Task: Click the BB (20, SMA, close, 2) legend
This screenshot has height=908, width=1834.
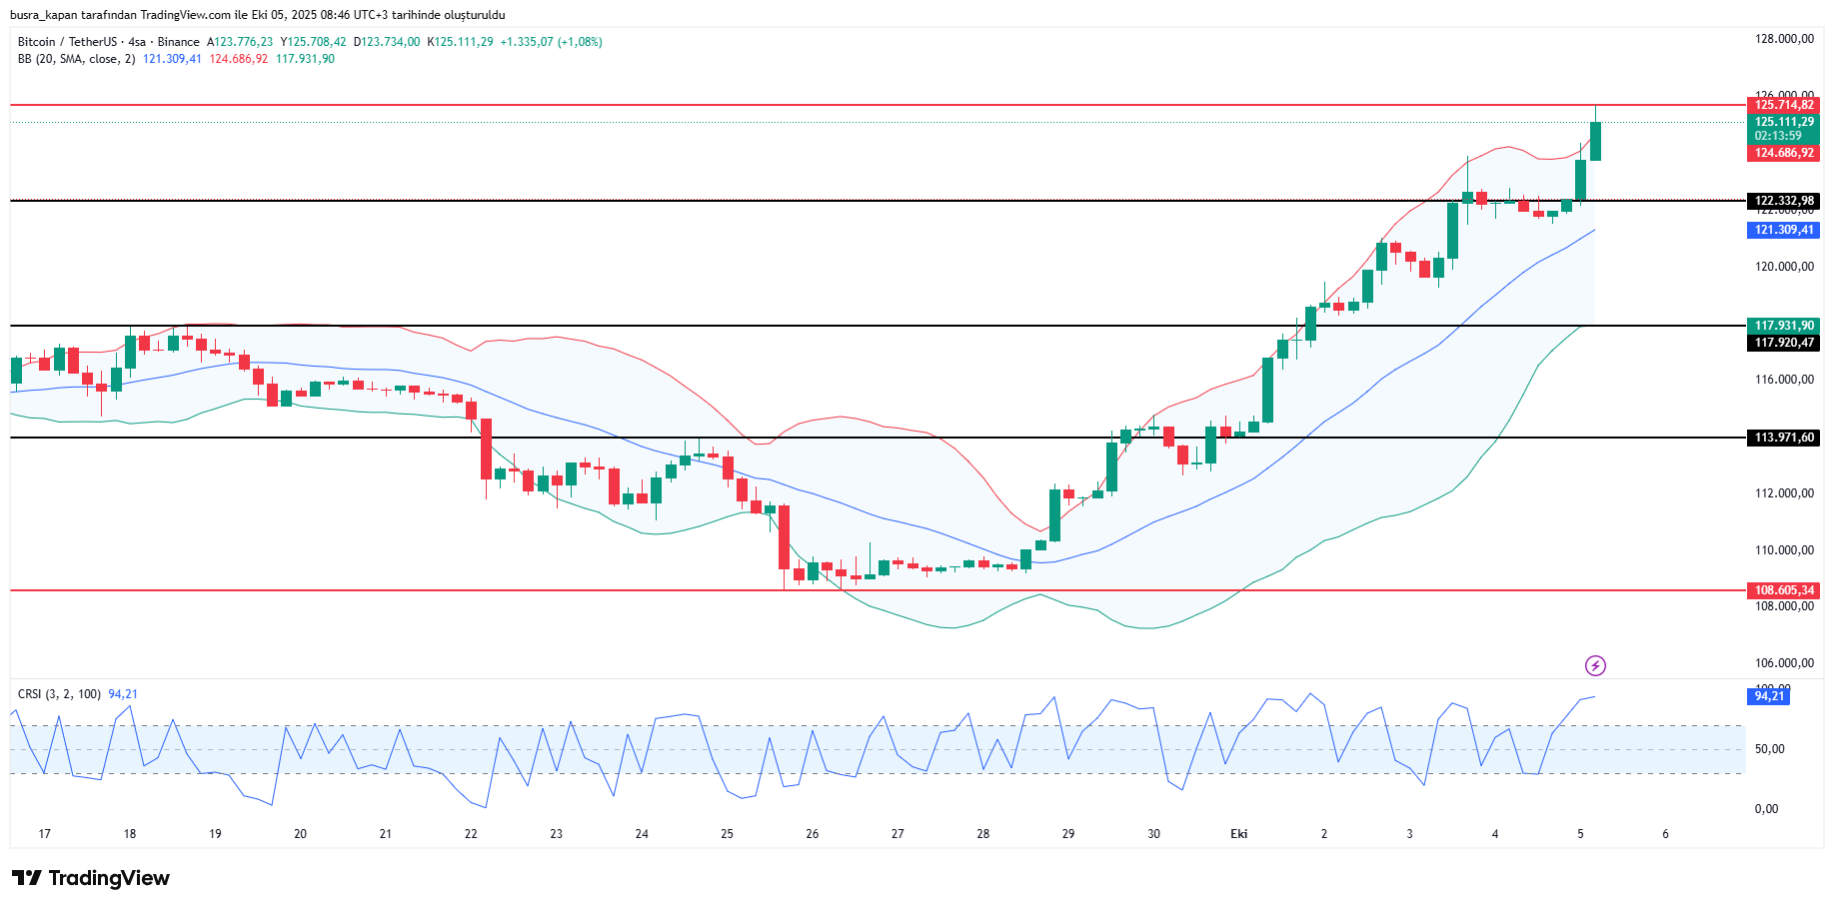Action: click(x=76, y=59)
